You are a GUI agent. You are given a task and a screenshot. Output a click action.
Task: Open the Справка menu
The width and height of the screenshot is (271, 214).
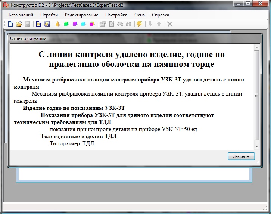(161, 15)
